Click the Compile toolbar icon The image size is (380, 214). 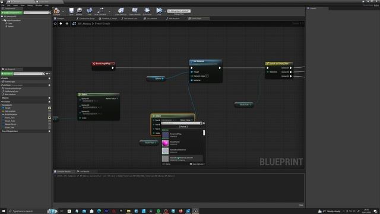(x=57, y=11)
